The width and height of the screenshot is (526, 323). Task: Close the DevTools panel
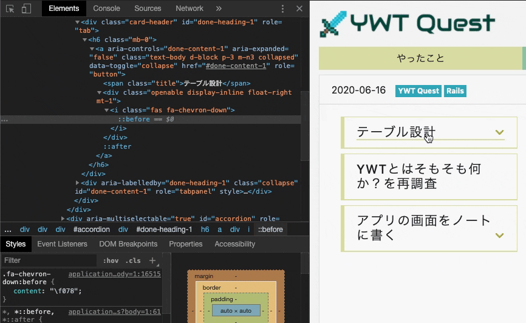(299, 8)
